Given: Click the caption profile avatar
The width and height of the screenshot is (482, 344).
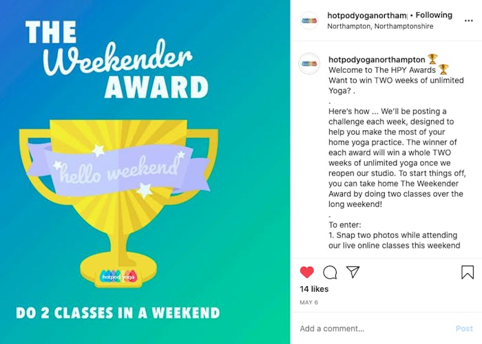Looking at the screenshot, I should click(x=309, y=63).
